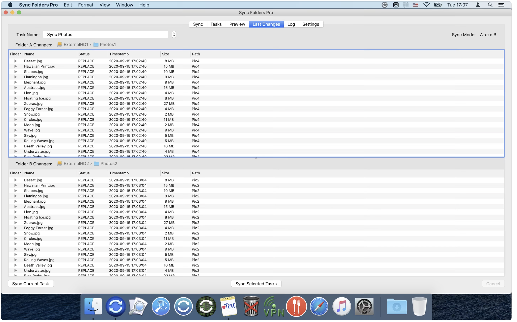This screenshot has height=322, width=517.
Task: Launch Finder from the Dock
Action: [93, 306]
